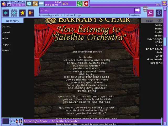
Task: Select the 'barnaby's chair' tag
Action: click(x=155, y=40)
